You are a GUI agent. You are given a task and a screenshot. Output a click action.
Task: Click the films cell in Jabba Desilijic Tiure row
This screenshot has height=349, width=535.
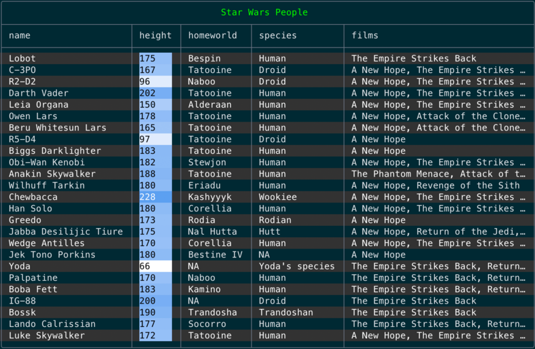pos(439,231)
